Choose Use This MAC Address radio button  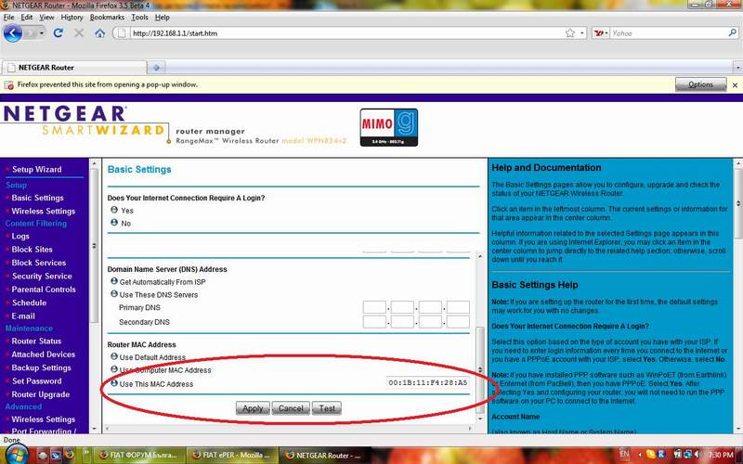(x=114, y=383)
